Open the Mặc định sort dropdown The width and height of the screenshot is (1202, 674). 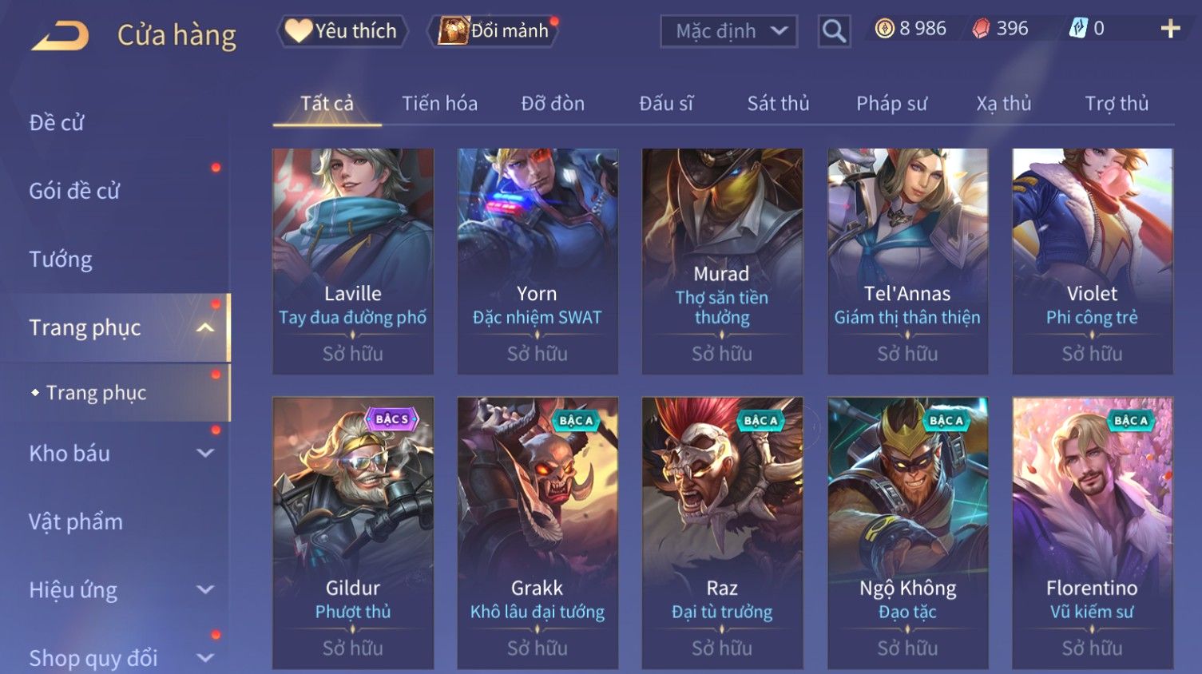coord(728,31)
